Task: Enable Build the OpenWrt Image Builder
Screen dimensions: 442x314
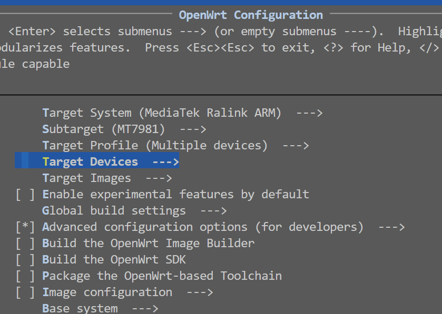Action: click(25, 244)
